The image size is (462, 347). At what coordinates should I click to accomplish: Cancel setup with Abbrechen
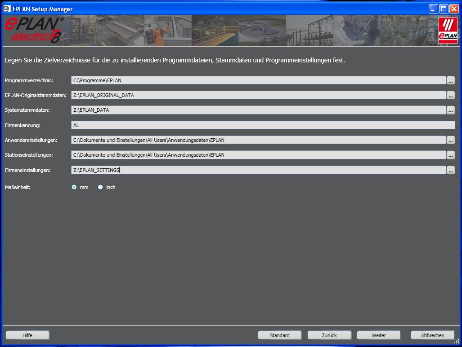(433, 335)
